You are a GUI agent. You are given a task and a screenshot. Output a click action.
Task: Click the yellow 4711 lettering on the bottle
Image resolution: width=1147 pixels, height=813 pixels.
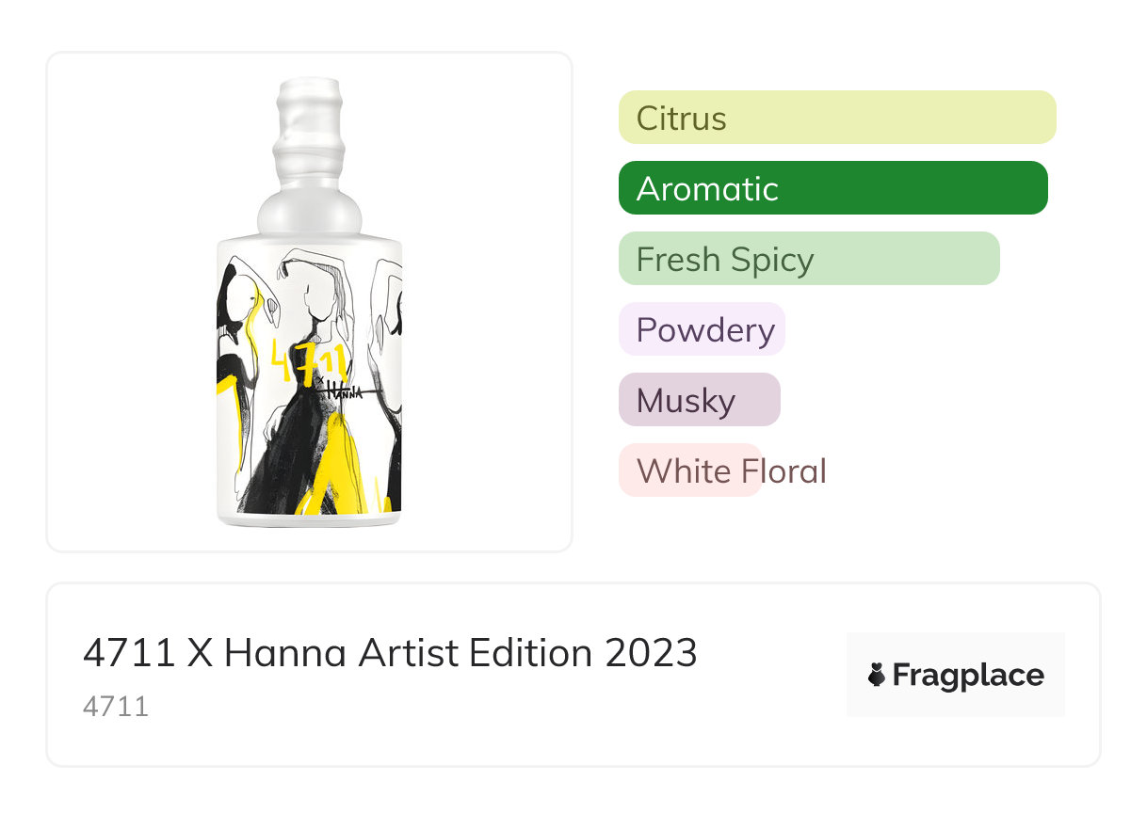click(x=308, y=359)
